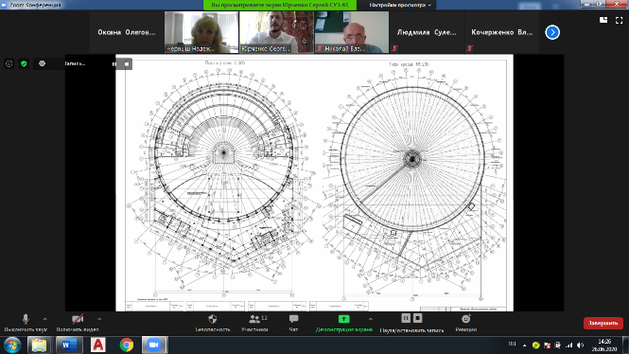This screenshot has height=354, width=629.
Task: Select Kirchenko Sergey's video thumbnail
Action: point(276,32)
